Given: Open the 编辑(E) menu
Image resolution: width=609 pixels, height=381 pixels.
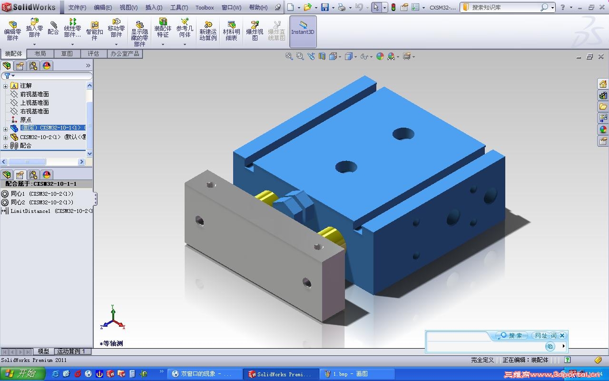Looking at the screenshot, I should pyautogui.click(x=103, y=8).
